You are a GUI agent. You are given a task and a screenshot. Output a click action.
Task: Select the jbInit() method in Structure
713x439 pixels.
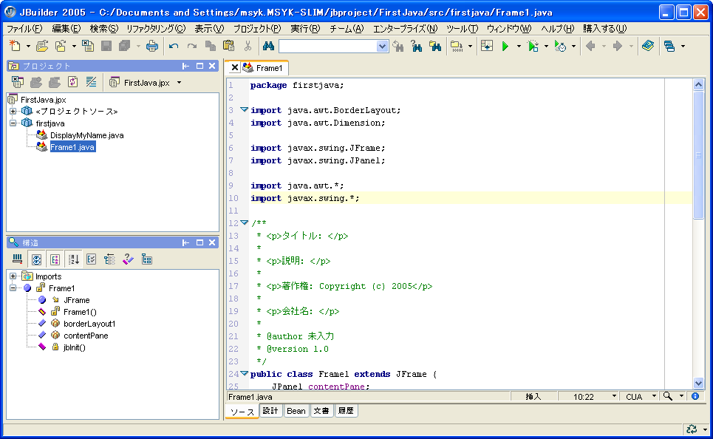pos(74,347)
